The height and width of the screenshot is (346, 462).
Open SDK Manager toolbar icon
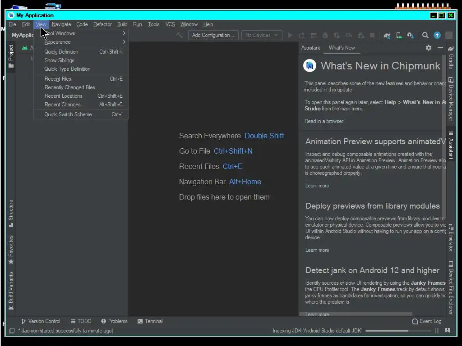411,35
